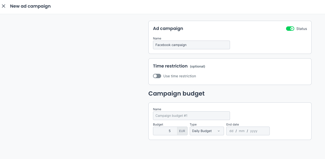Click the End date field label
Viewport: 325px width, 159px height.
(232, 124)
